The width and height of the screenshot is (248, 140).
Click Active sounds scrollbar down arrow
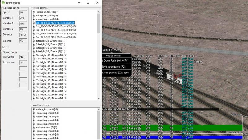[99, 98]
